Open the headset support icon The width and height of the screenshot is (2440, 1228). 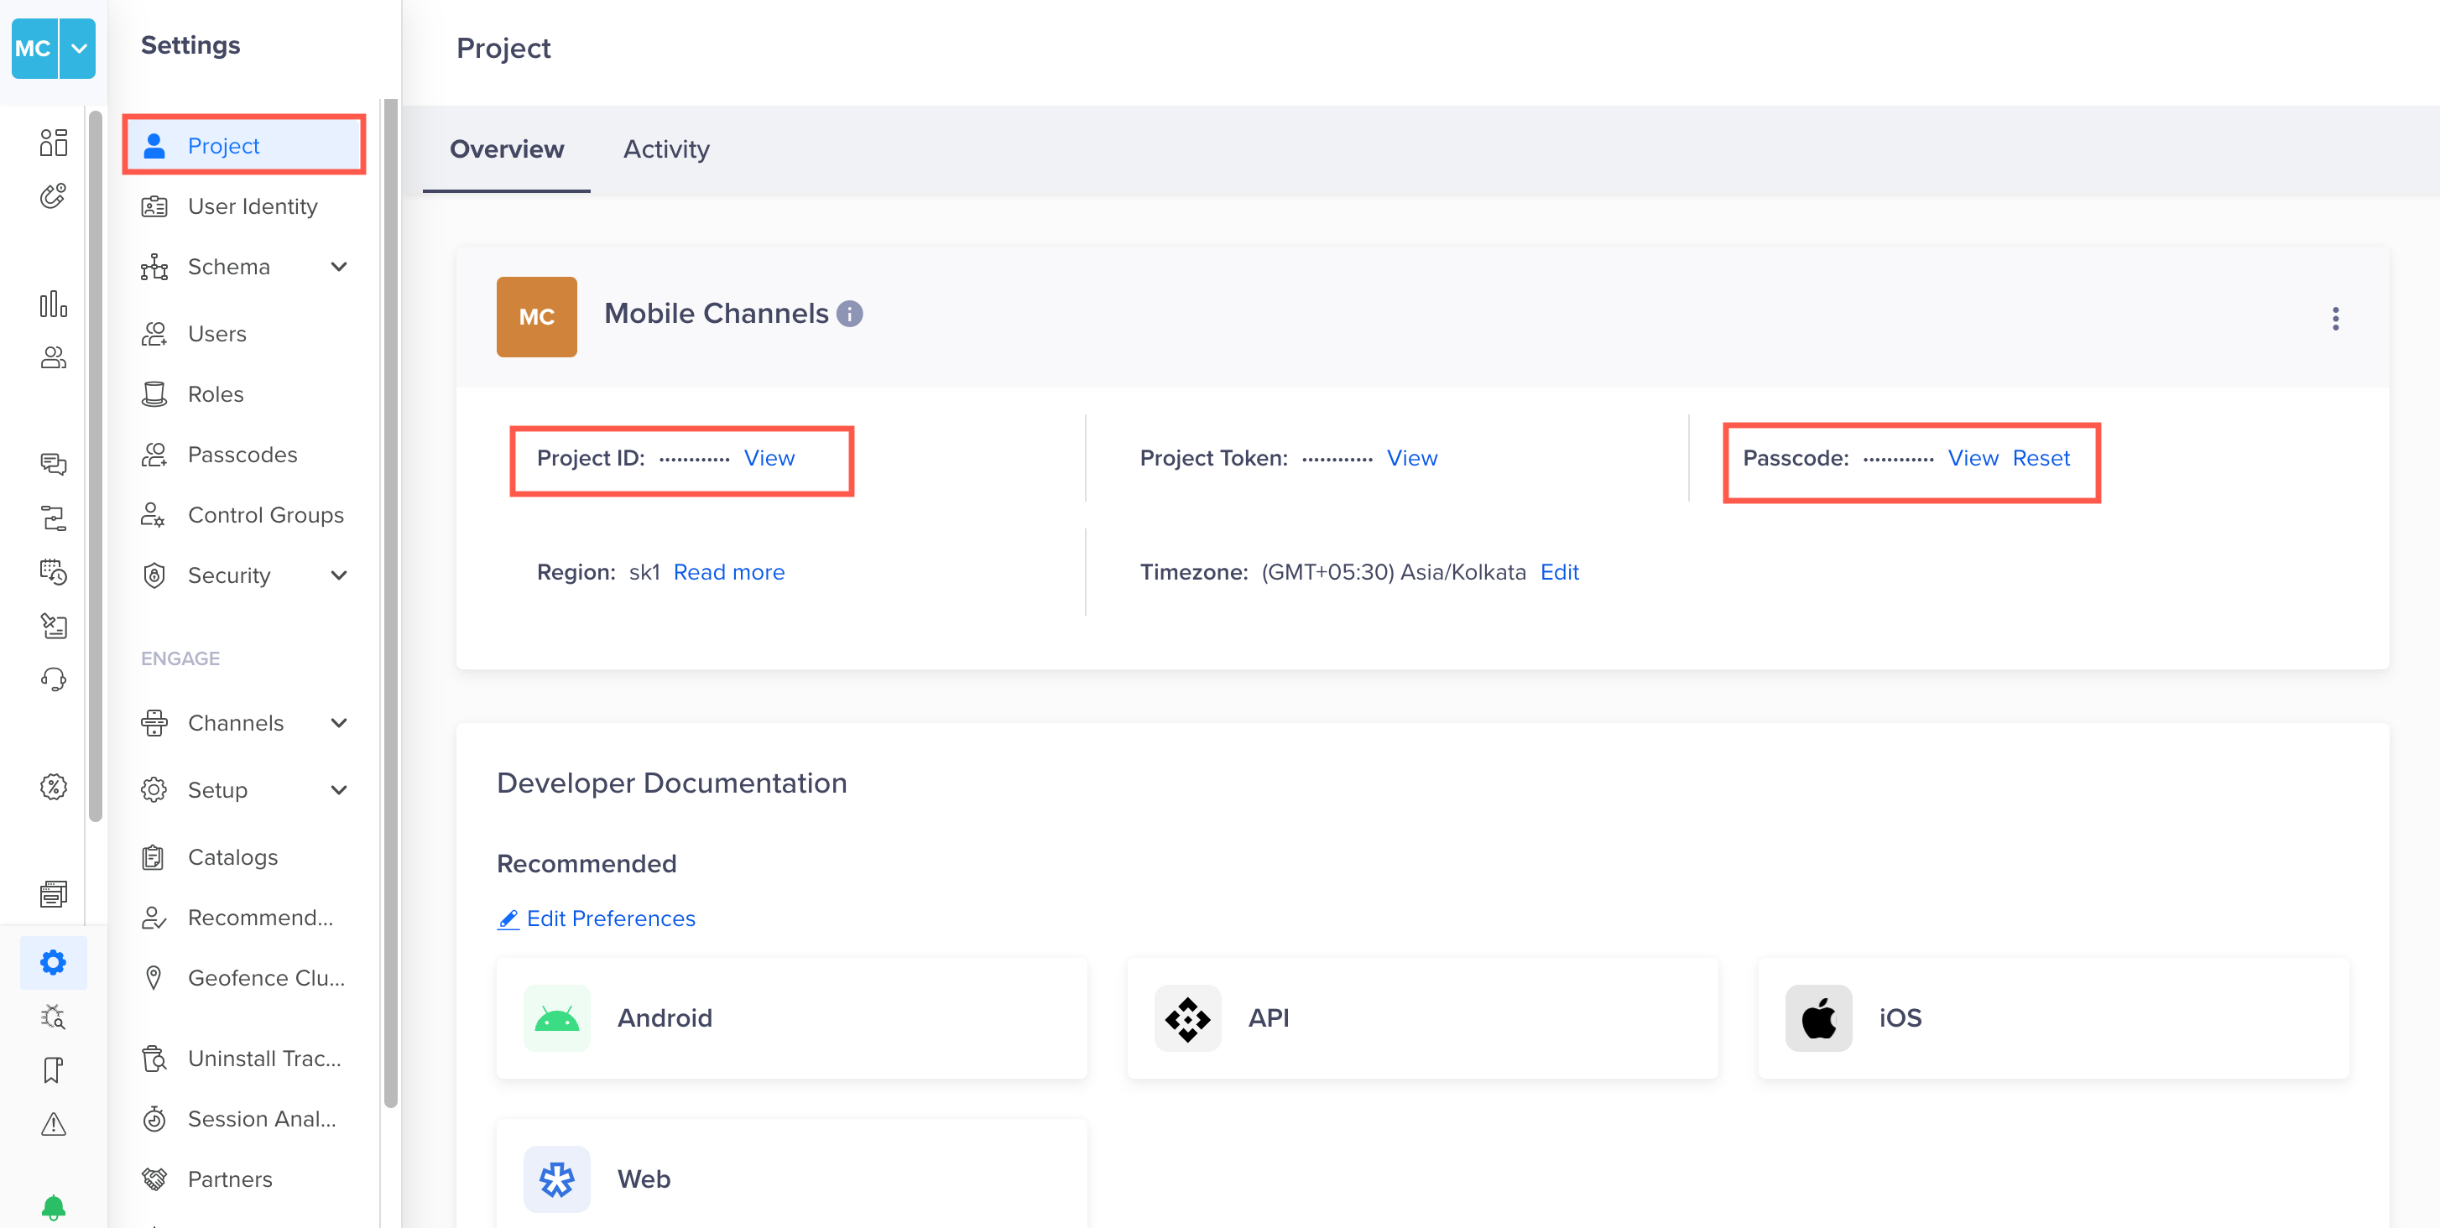click(x=53, y=679)
